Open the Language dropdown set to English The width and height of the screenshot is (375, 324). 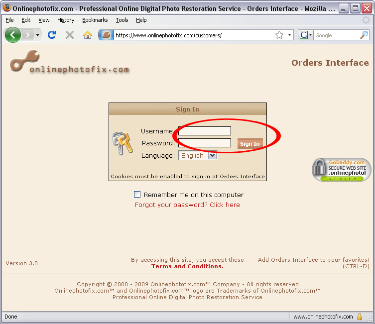pyautogui.click(x=198, y=156)
